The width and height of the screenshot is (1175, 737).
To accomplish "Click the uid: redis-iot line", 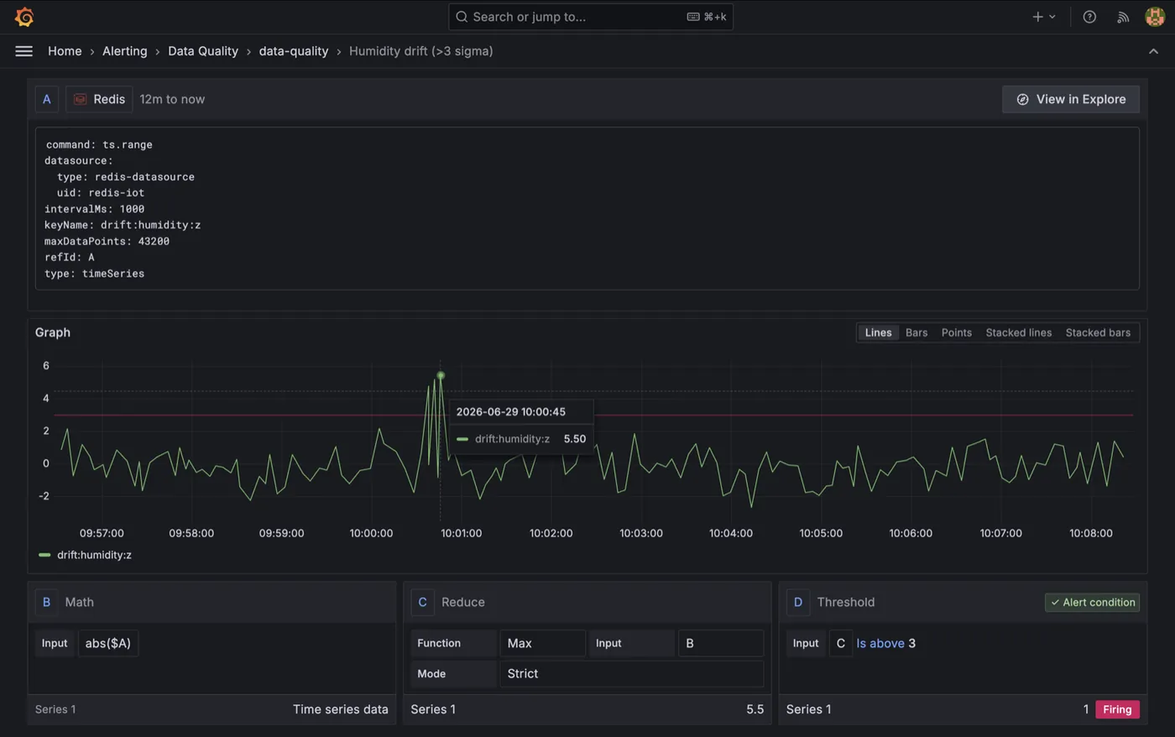I will click(102, 192).
